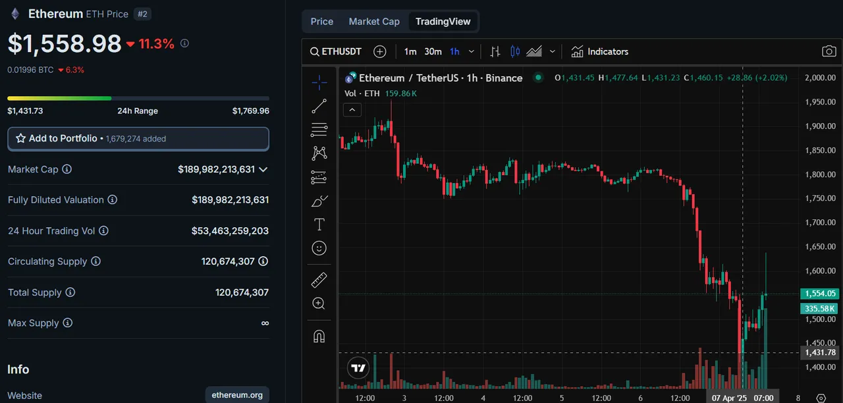Open Fully Diluted Valuation info icon

pos(113,200)
